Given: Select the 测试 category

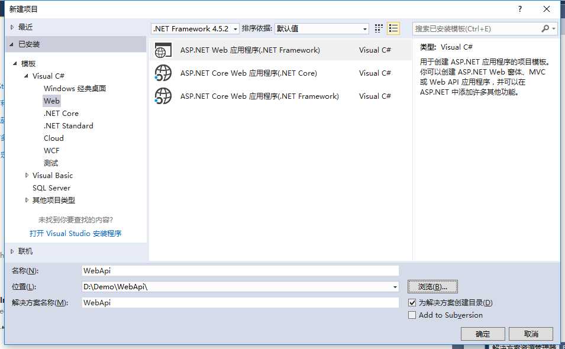Looking at the screenshot, I should pos(51,163).
